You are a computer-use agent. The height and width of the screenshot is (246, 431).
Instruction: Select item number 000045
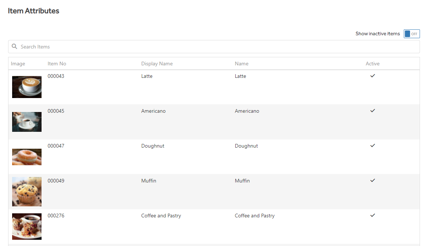tap(56, 111)
